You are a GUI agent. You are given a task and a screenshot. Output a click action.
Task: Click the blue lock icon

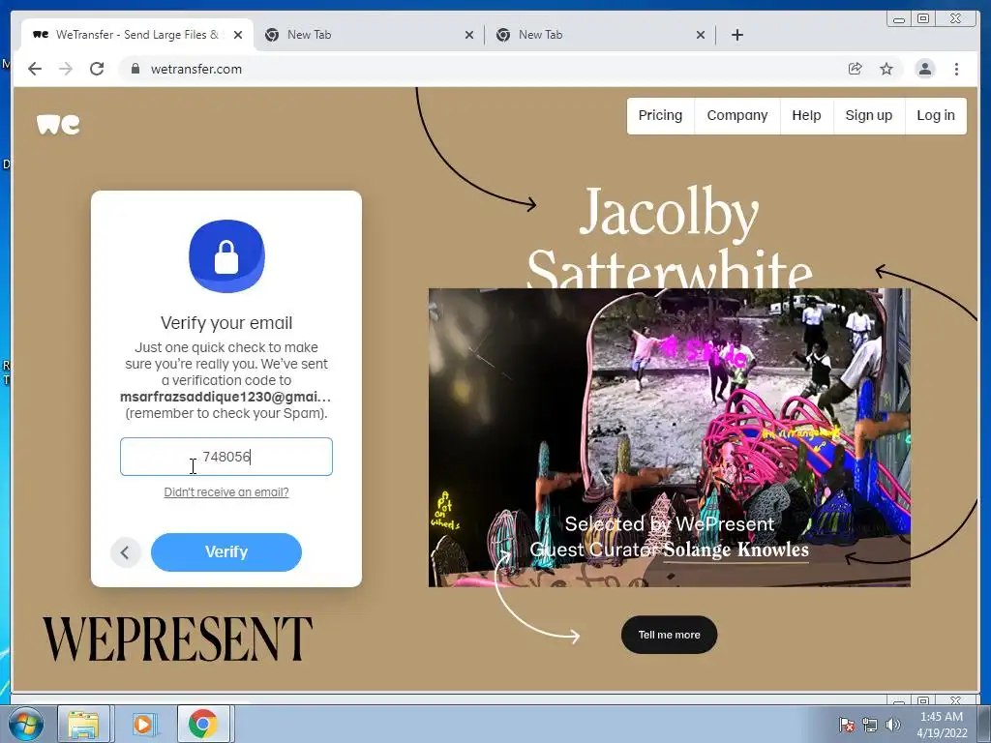(x=226, y=255)
